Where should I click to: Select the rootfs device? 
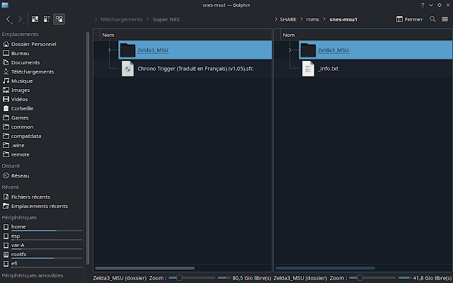(42, 255)
